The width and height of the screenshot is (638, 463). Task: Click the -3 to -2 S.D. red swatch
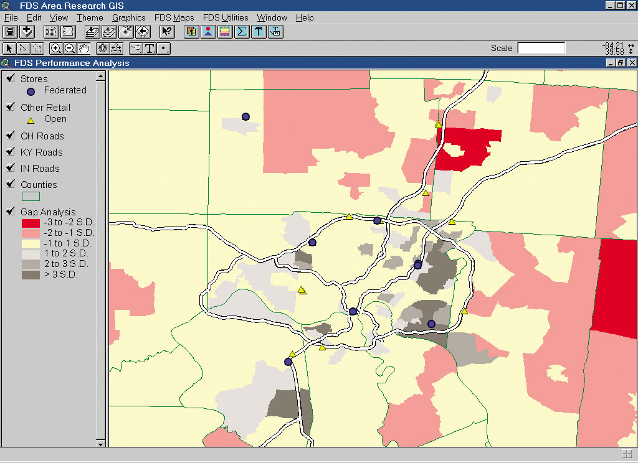tap(31, 223)
